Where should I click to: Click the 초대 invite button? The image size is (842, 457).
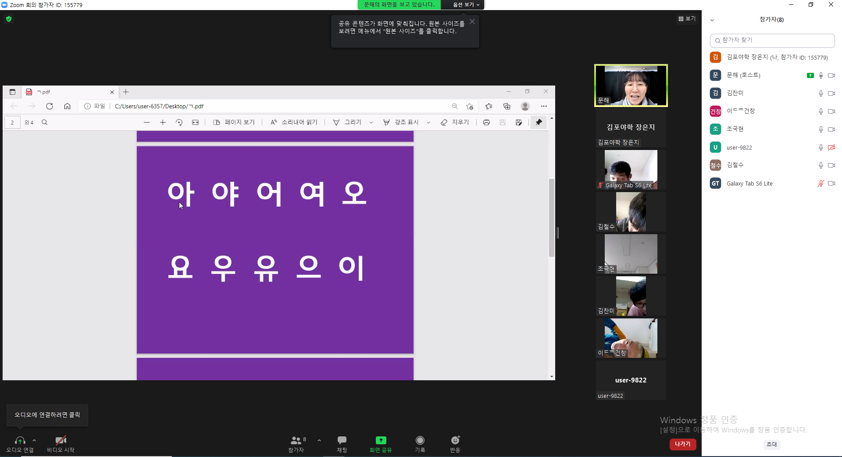tap(772, 444)
